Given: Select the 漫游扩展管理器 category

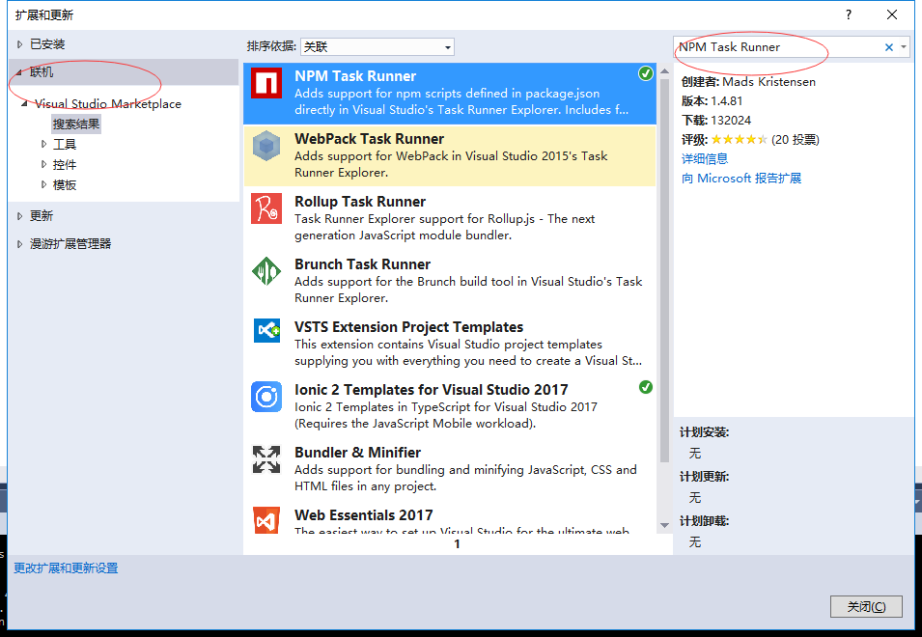Looking at the screenshot, I should (x=70, y=244).
